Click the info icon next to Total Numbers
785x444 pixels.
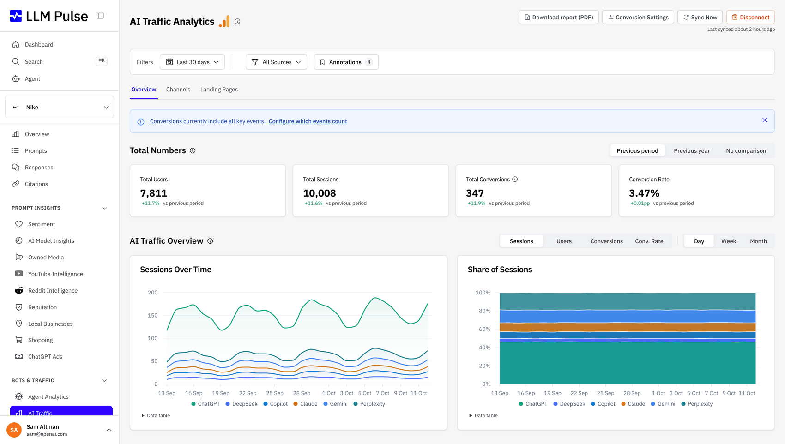click(x=193, y=150)
